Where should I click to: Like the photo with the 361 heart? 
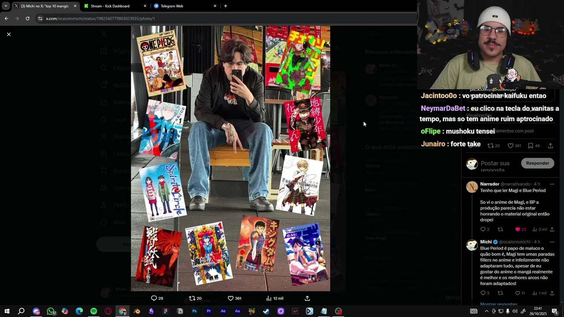(234, 298)
